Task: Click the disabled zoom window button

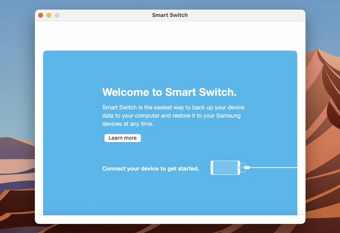Action: [x=57, y=15]
